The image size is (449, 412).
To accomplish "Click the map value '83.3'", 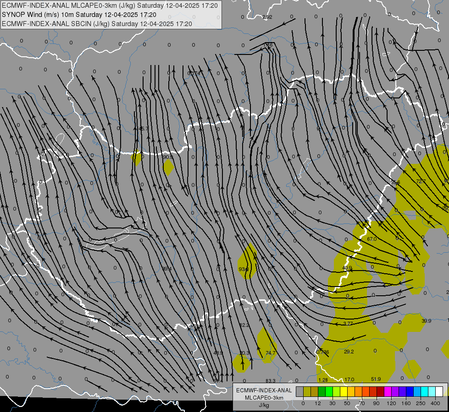I will point(270,380).
